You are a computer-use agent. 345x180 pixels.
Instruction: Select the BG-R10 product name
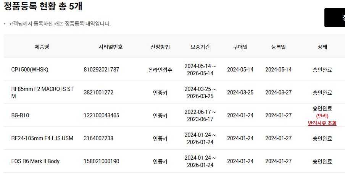[x=20, y=115]
